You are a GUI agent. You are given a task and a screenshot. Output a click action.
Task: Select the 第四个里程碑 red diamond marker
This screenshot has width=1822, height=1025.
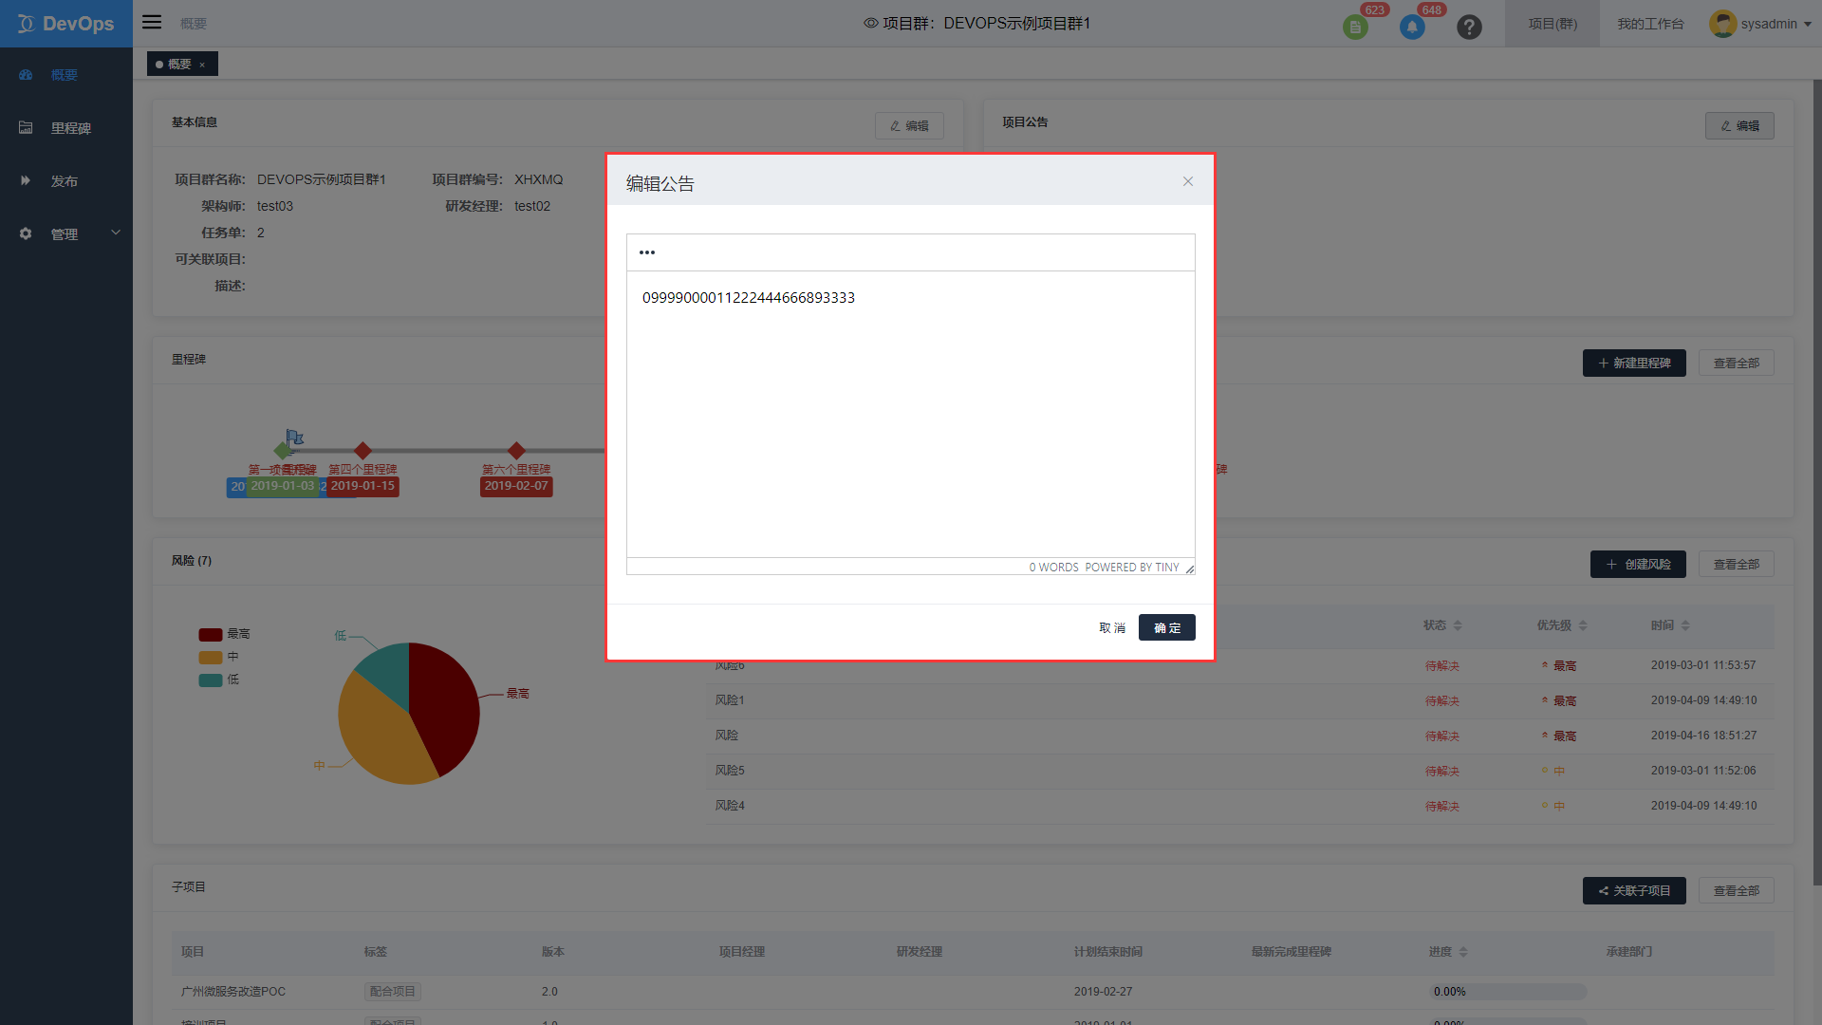(x=363, y=451)
